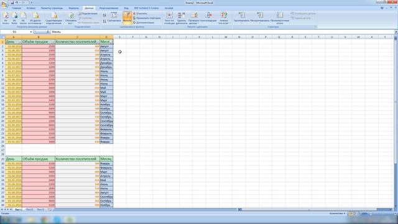The image size is (398, 224).
Task: Click the Name Box showing D1
Action: [x=15, y=32]
